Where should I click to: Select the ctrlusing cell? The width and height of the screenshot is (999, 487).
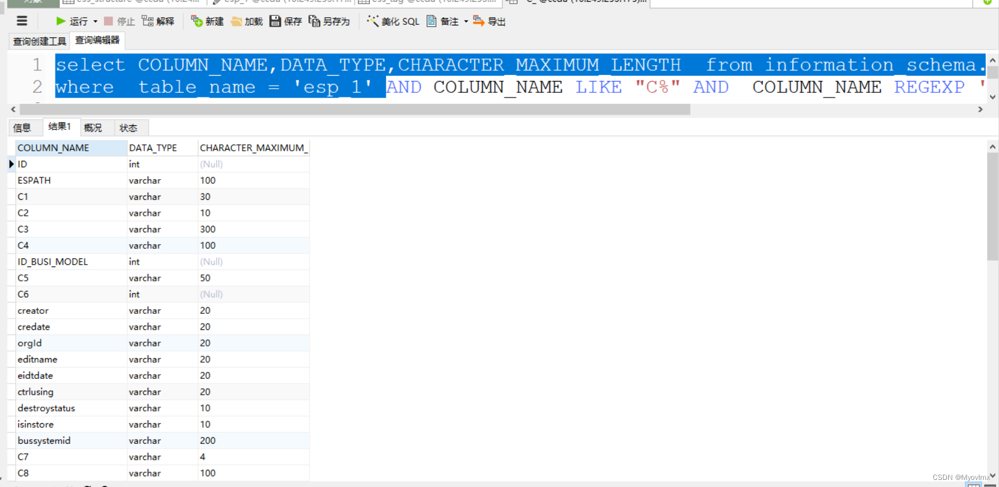click(70, 392)
